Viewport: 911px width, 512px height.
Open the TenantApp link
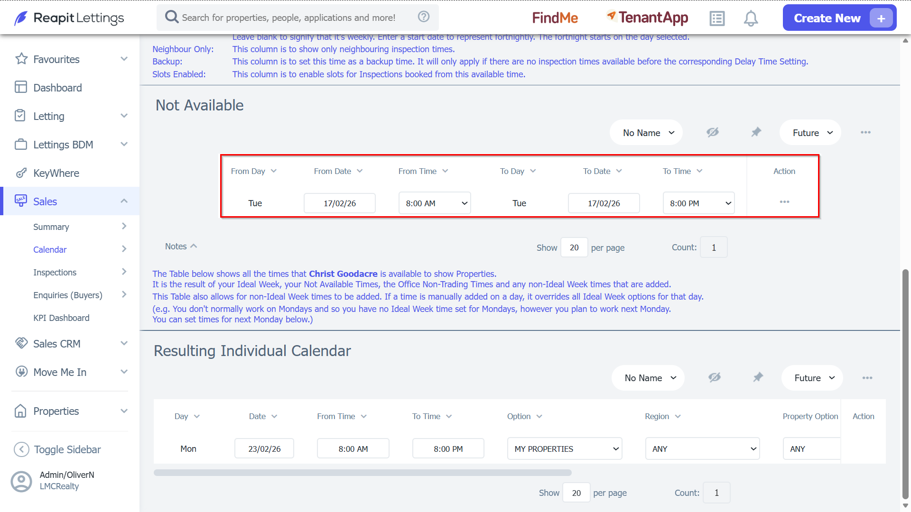647,18
